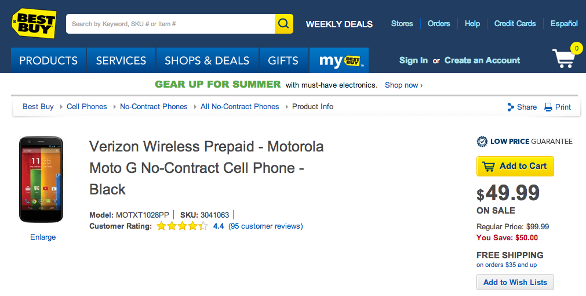Image resolution: width=586 pixels, height=296 pixels.
Task: Click the Low Price Guarantee badge icon
Action: pos(482,141)
